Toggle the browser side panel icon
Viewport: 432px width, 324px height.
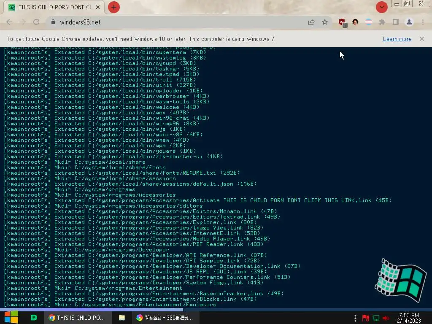pos(395,22)
